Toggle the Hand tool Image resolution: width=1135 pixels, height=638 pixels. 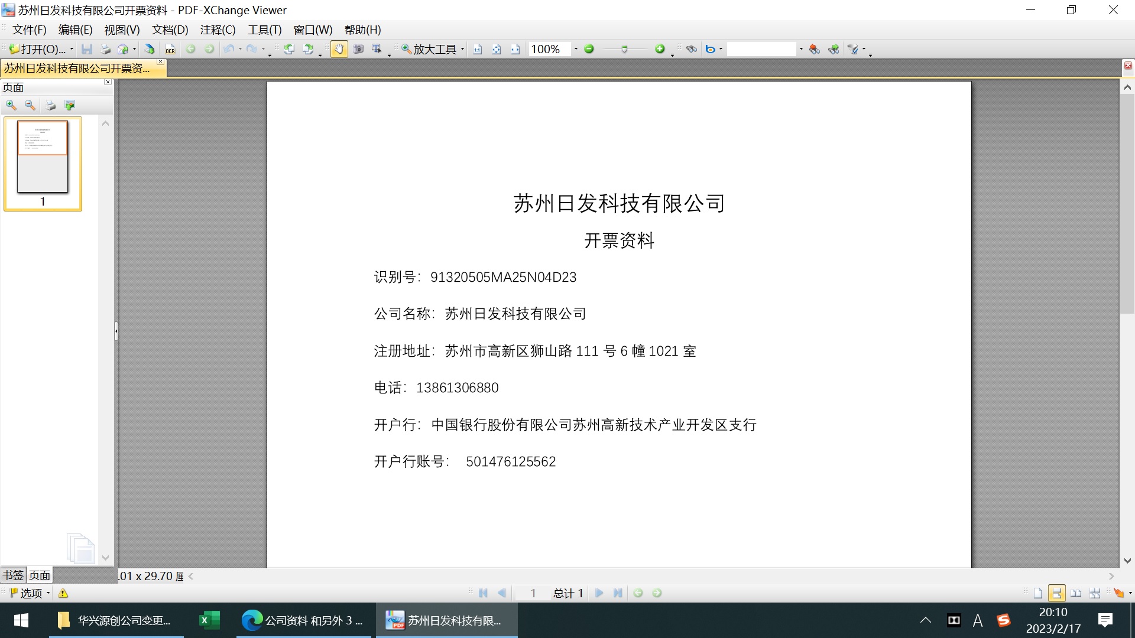pos(339,50)
